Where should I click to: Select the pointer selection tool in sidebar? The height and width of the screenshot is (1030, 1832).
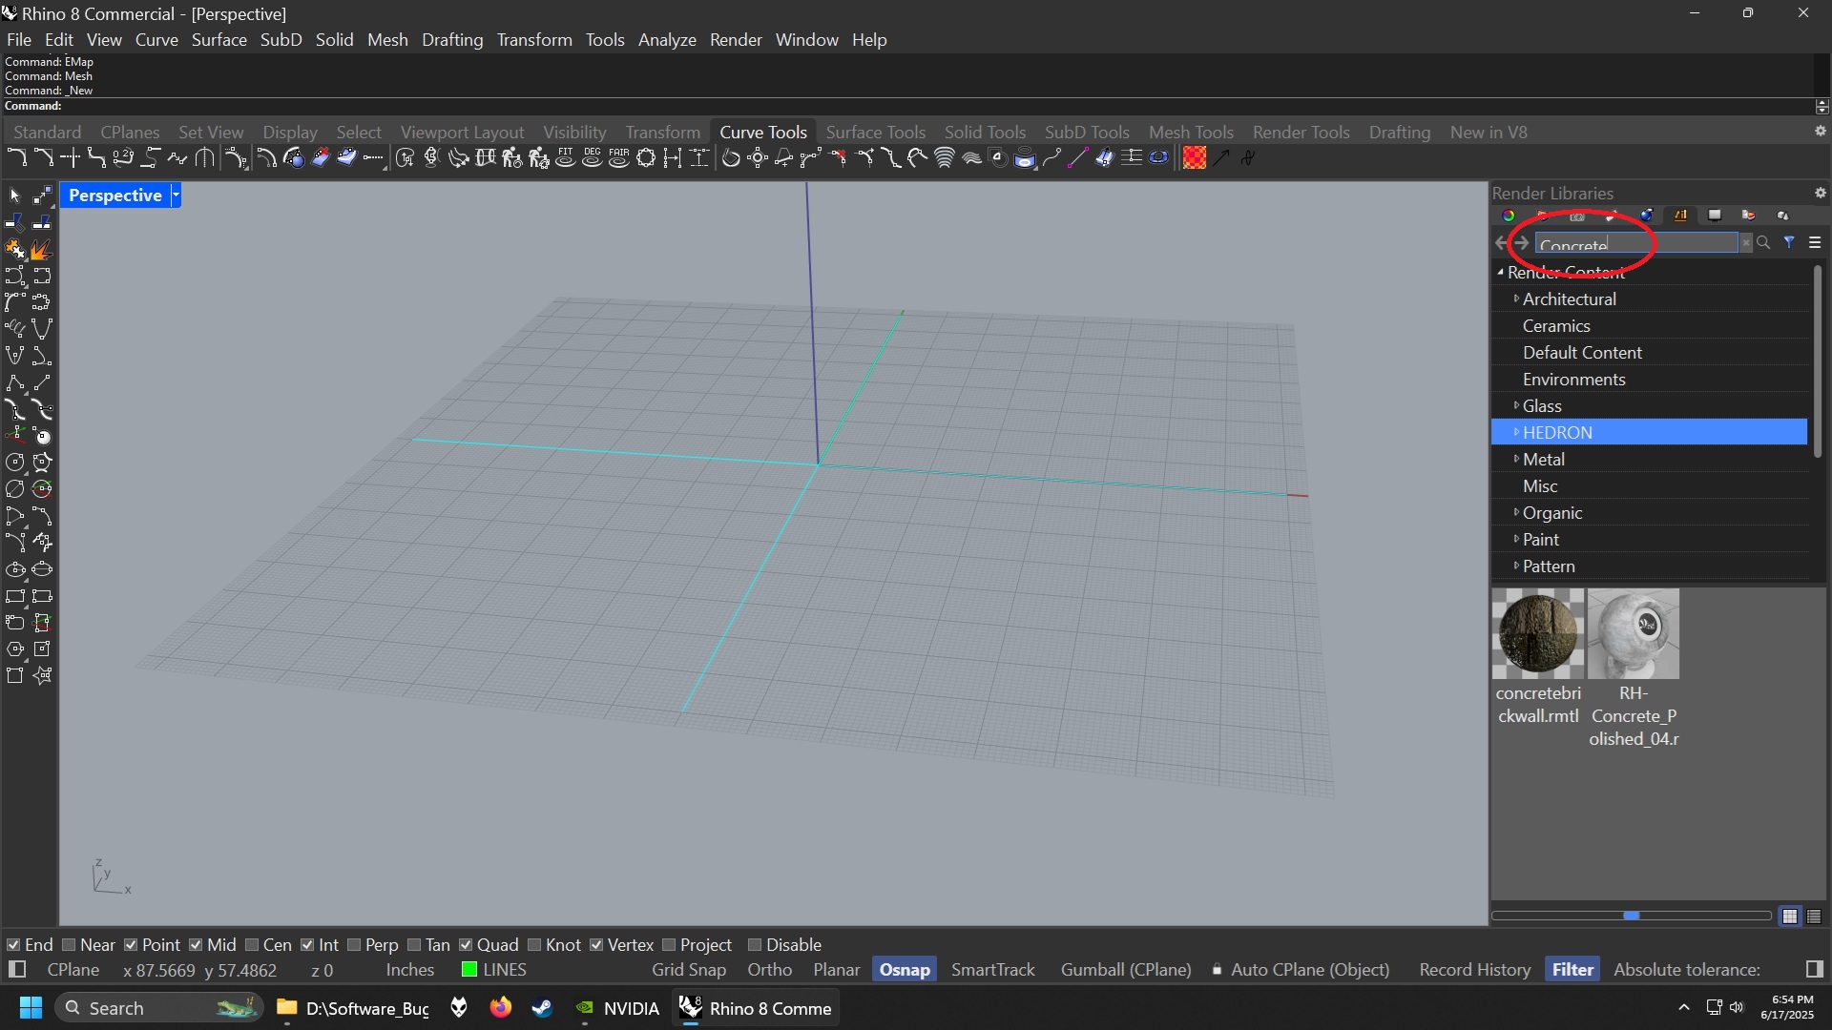[x=14, y=196]
